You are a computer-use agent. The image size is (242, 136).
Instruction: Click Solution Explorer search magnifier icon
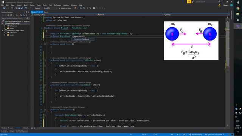pos(27,19)
